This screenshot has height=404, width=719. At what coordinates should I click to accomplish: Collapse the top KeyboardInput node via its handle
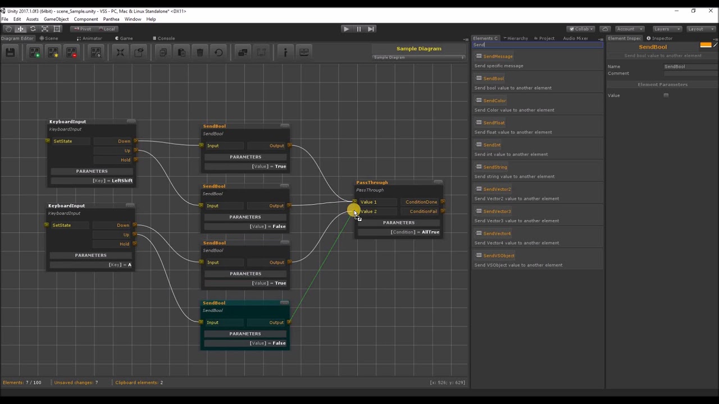(x=131, y=121)
